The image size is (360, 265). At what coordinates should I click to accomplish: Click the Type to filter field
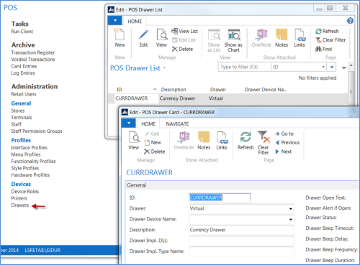pyautogui.click(x=244, y=67)
